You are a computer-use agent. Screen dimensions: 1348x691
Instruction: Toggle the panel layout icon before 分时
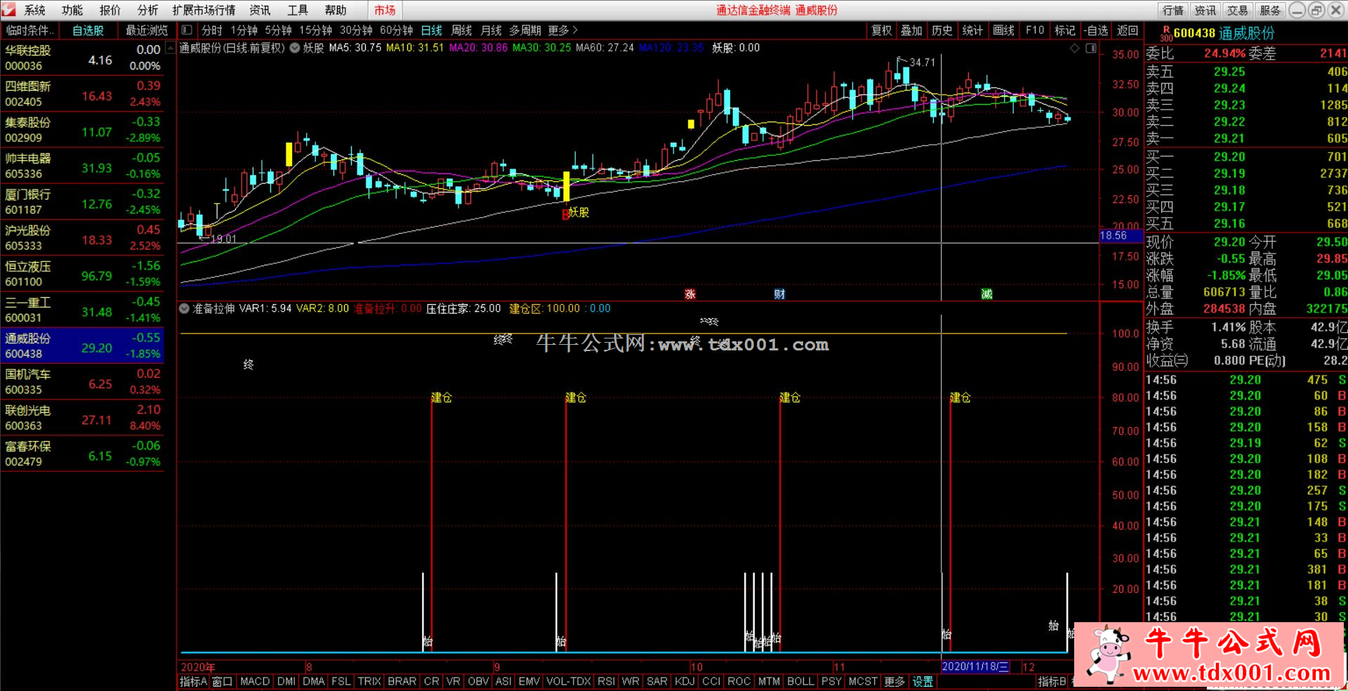tap(187, 30)
